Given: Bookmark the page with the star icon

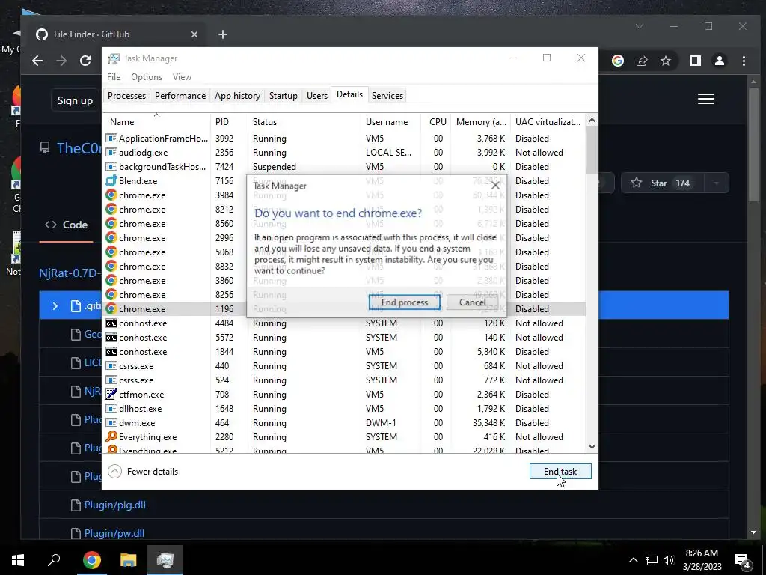Looking at the screenshot, I should click(665, 61).
